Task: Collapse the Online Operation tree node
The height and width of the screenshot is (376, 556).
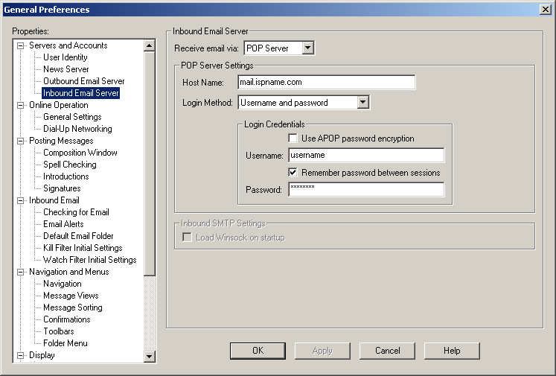Action: pyautogui.click(x=21, y=105)
